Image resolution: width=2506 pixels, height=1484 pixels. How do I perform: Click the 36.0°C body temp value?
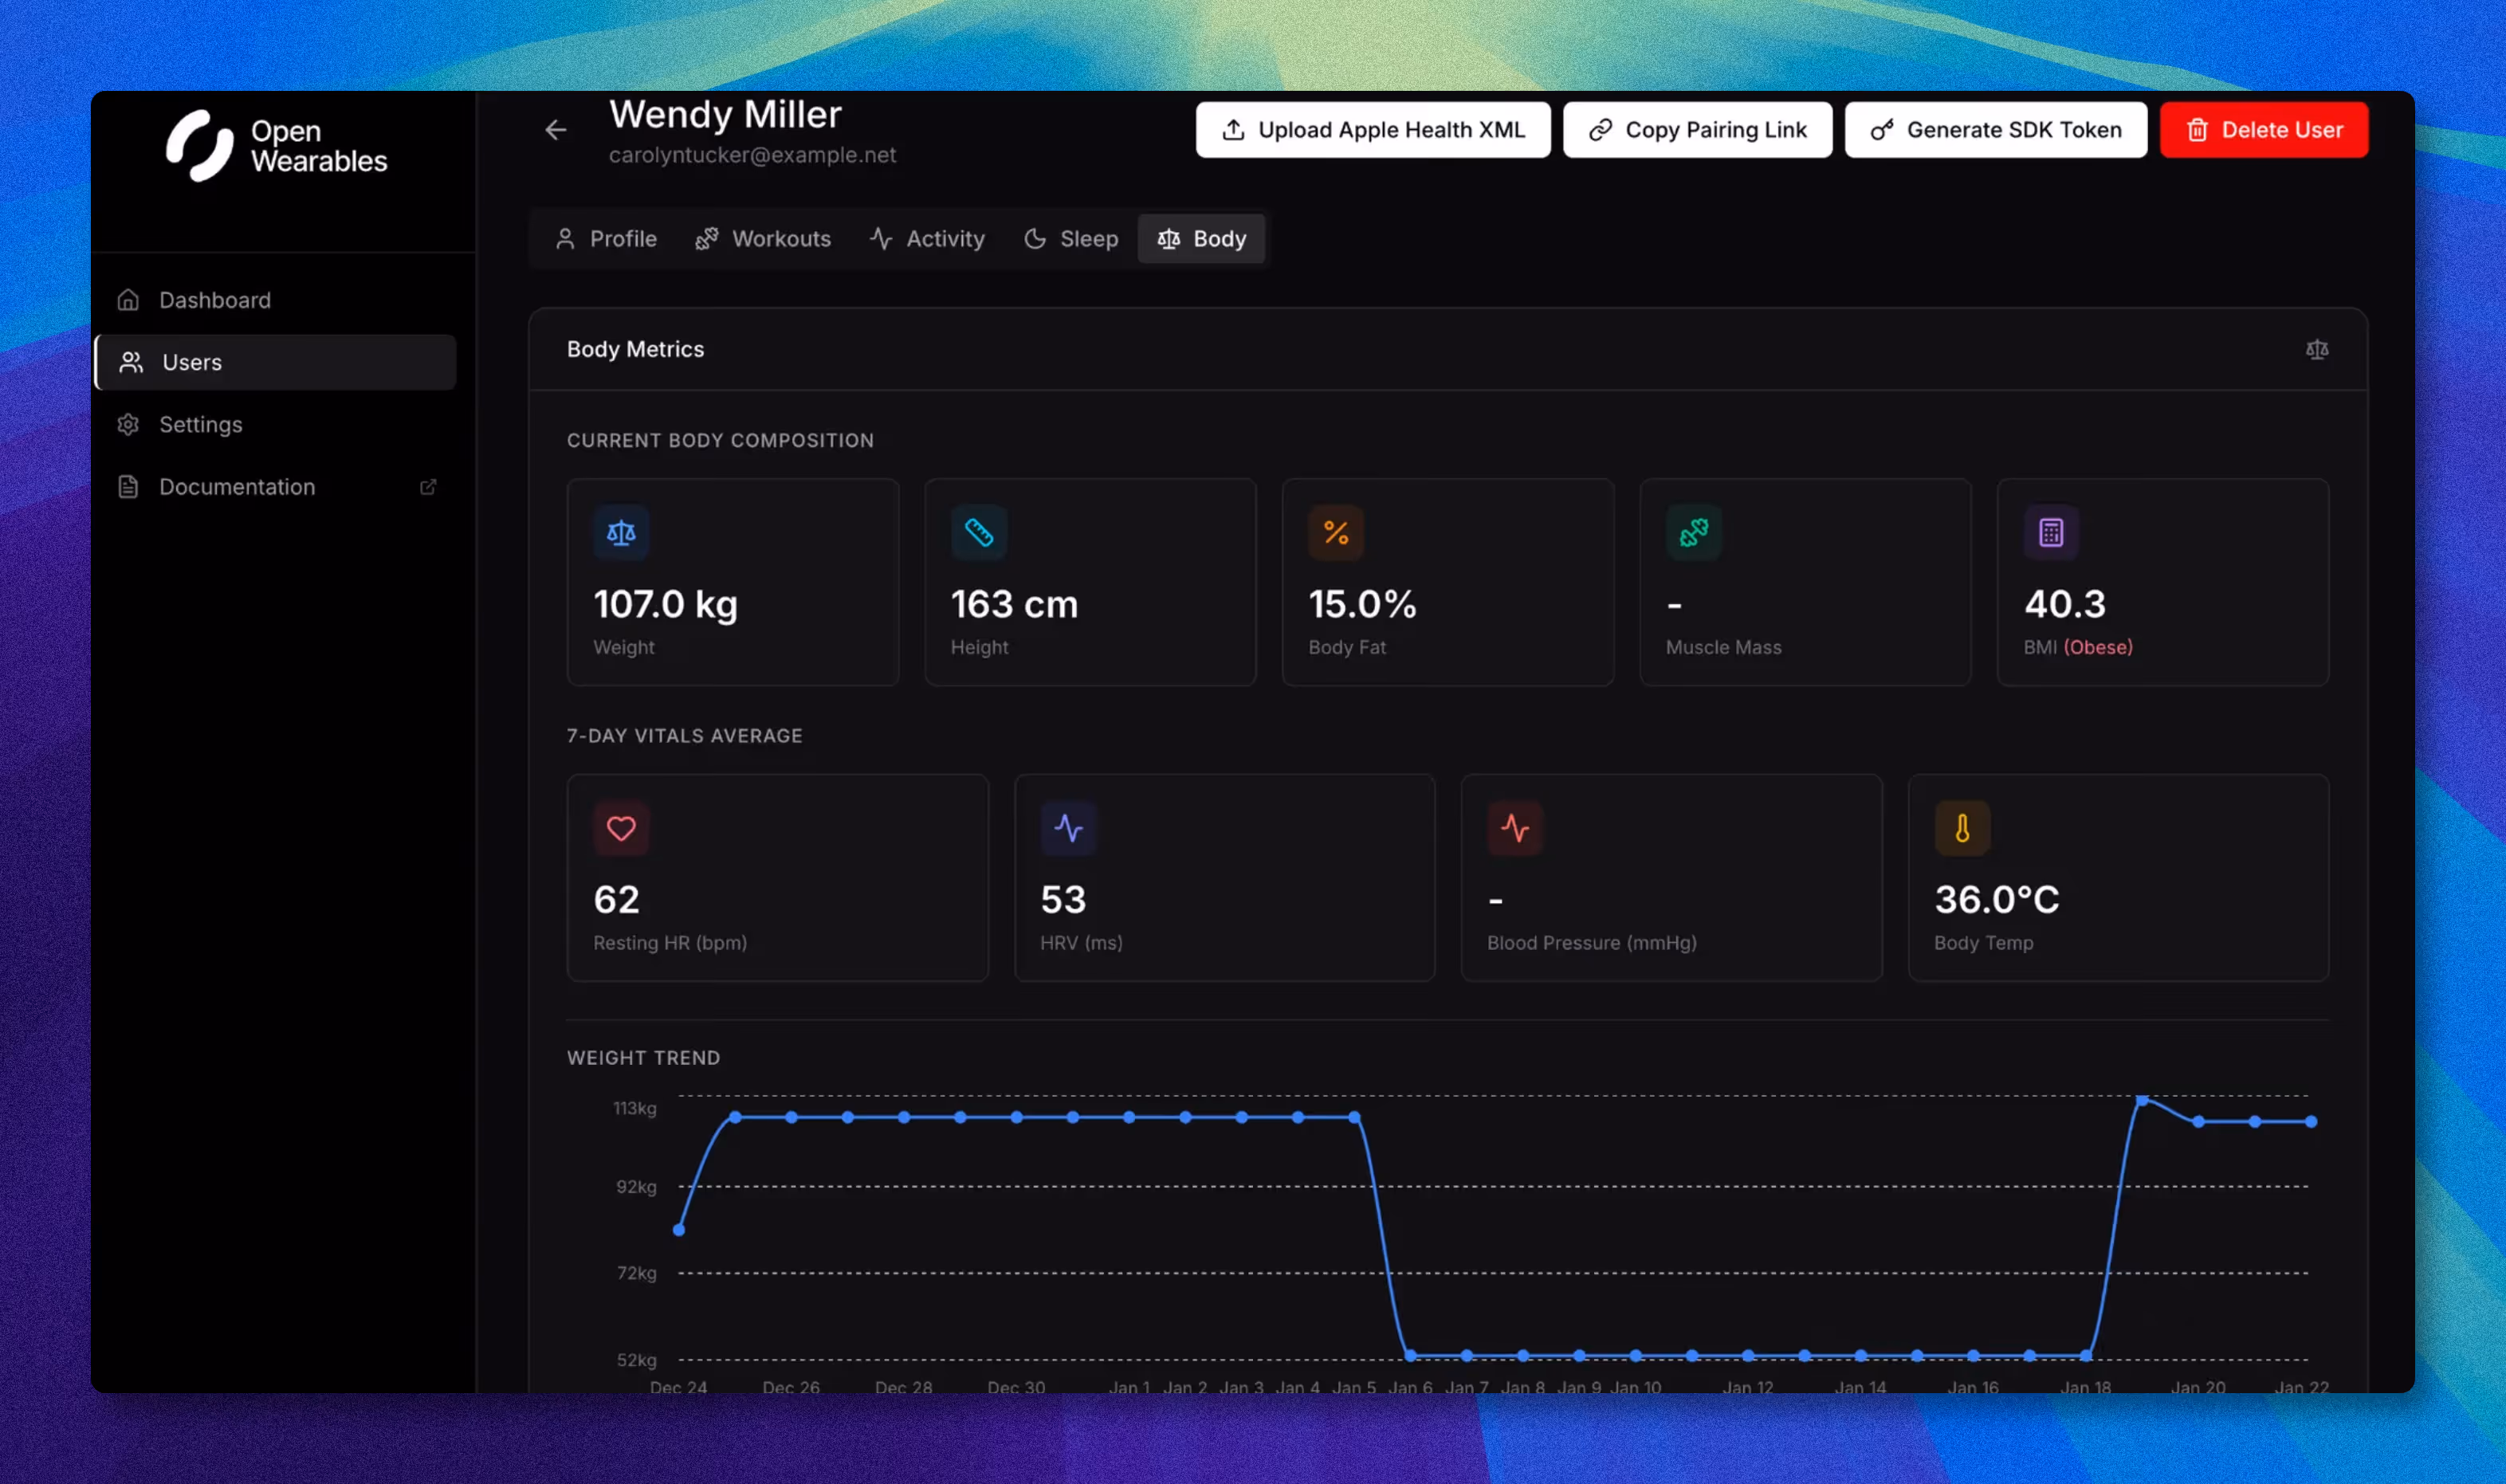click(1997, 900)
